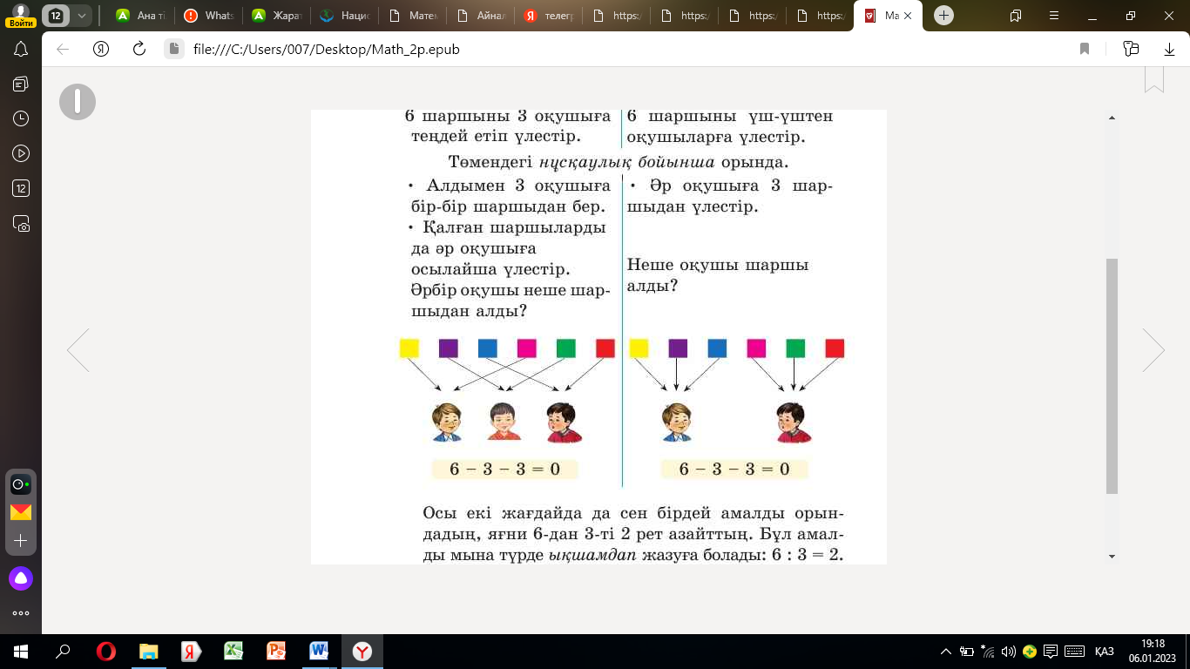Click the Yandex Browser taskbar icon

coord(362,652)
